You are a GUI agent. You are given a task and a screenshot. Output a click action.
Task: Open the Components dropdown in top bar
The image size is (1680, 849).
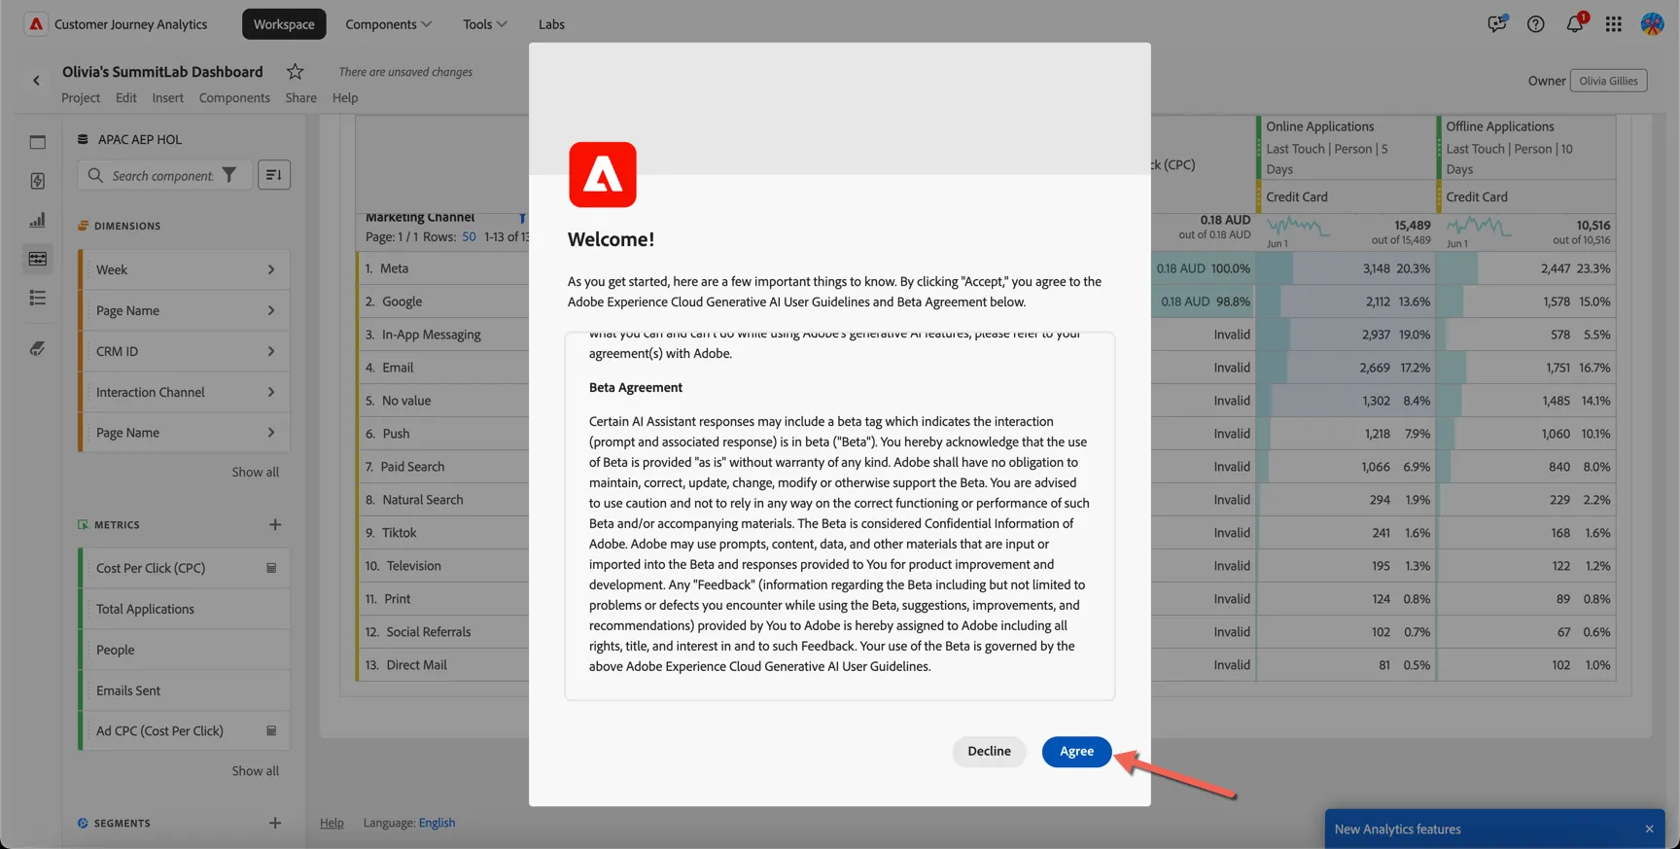(388, 24)
